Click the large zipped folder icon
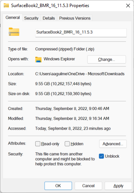Screen dimensions: 134x193 14,32
